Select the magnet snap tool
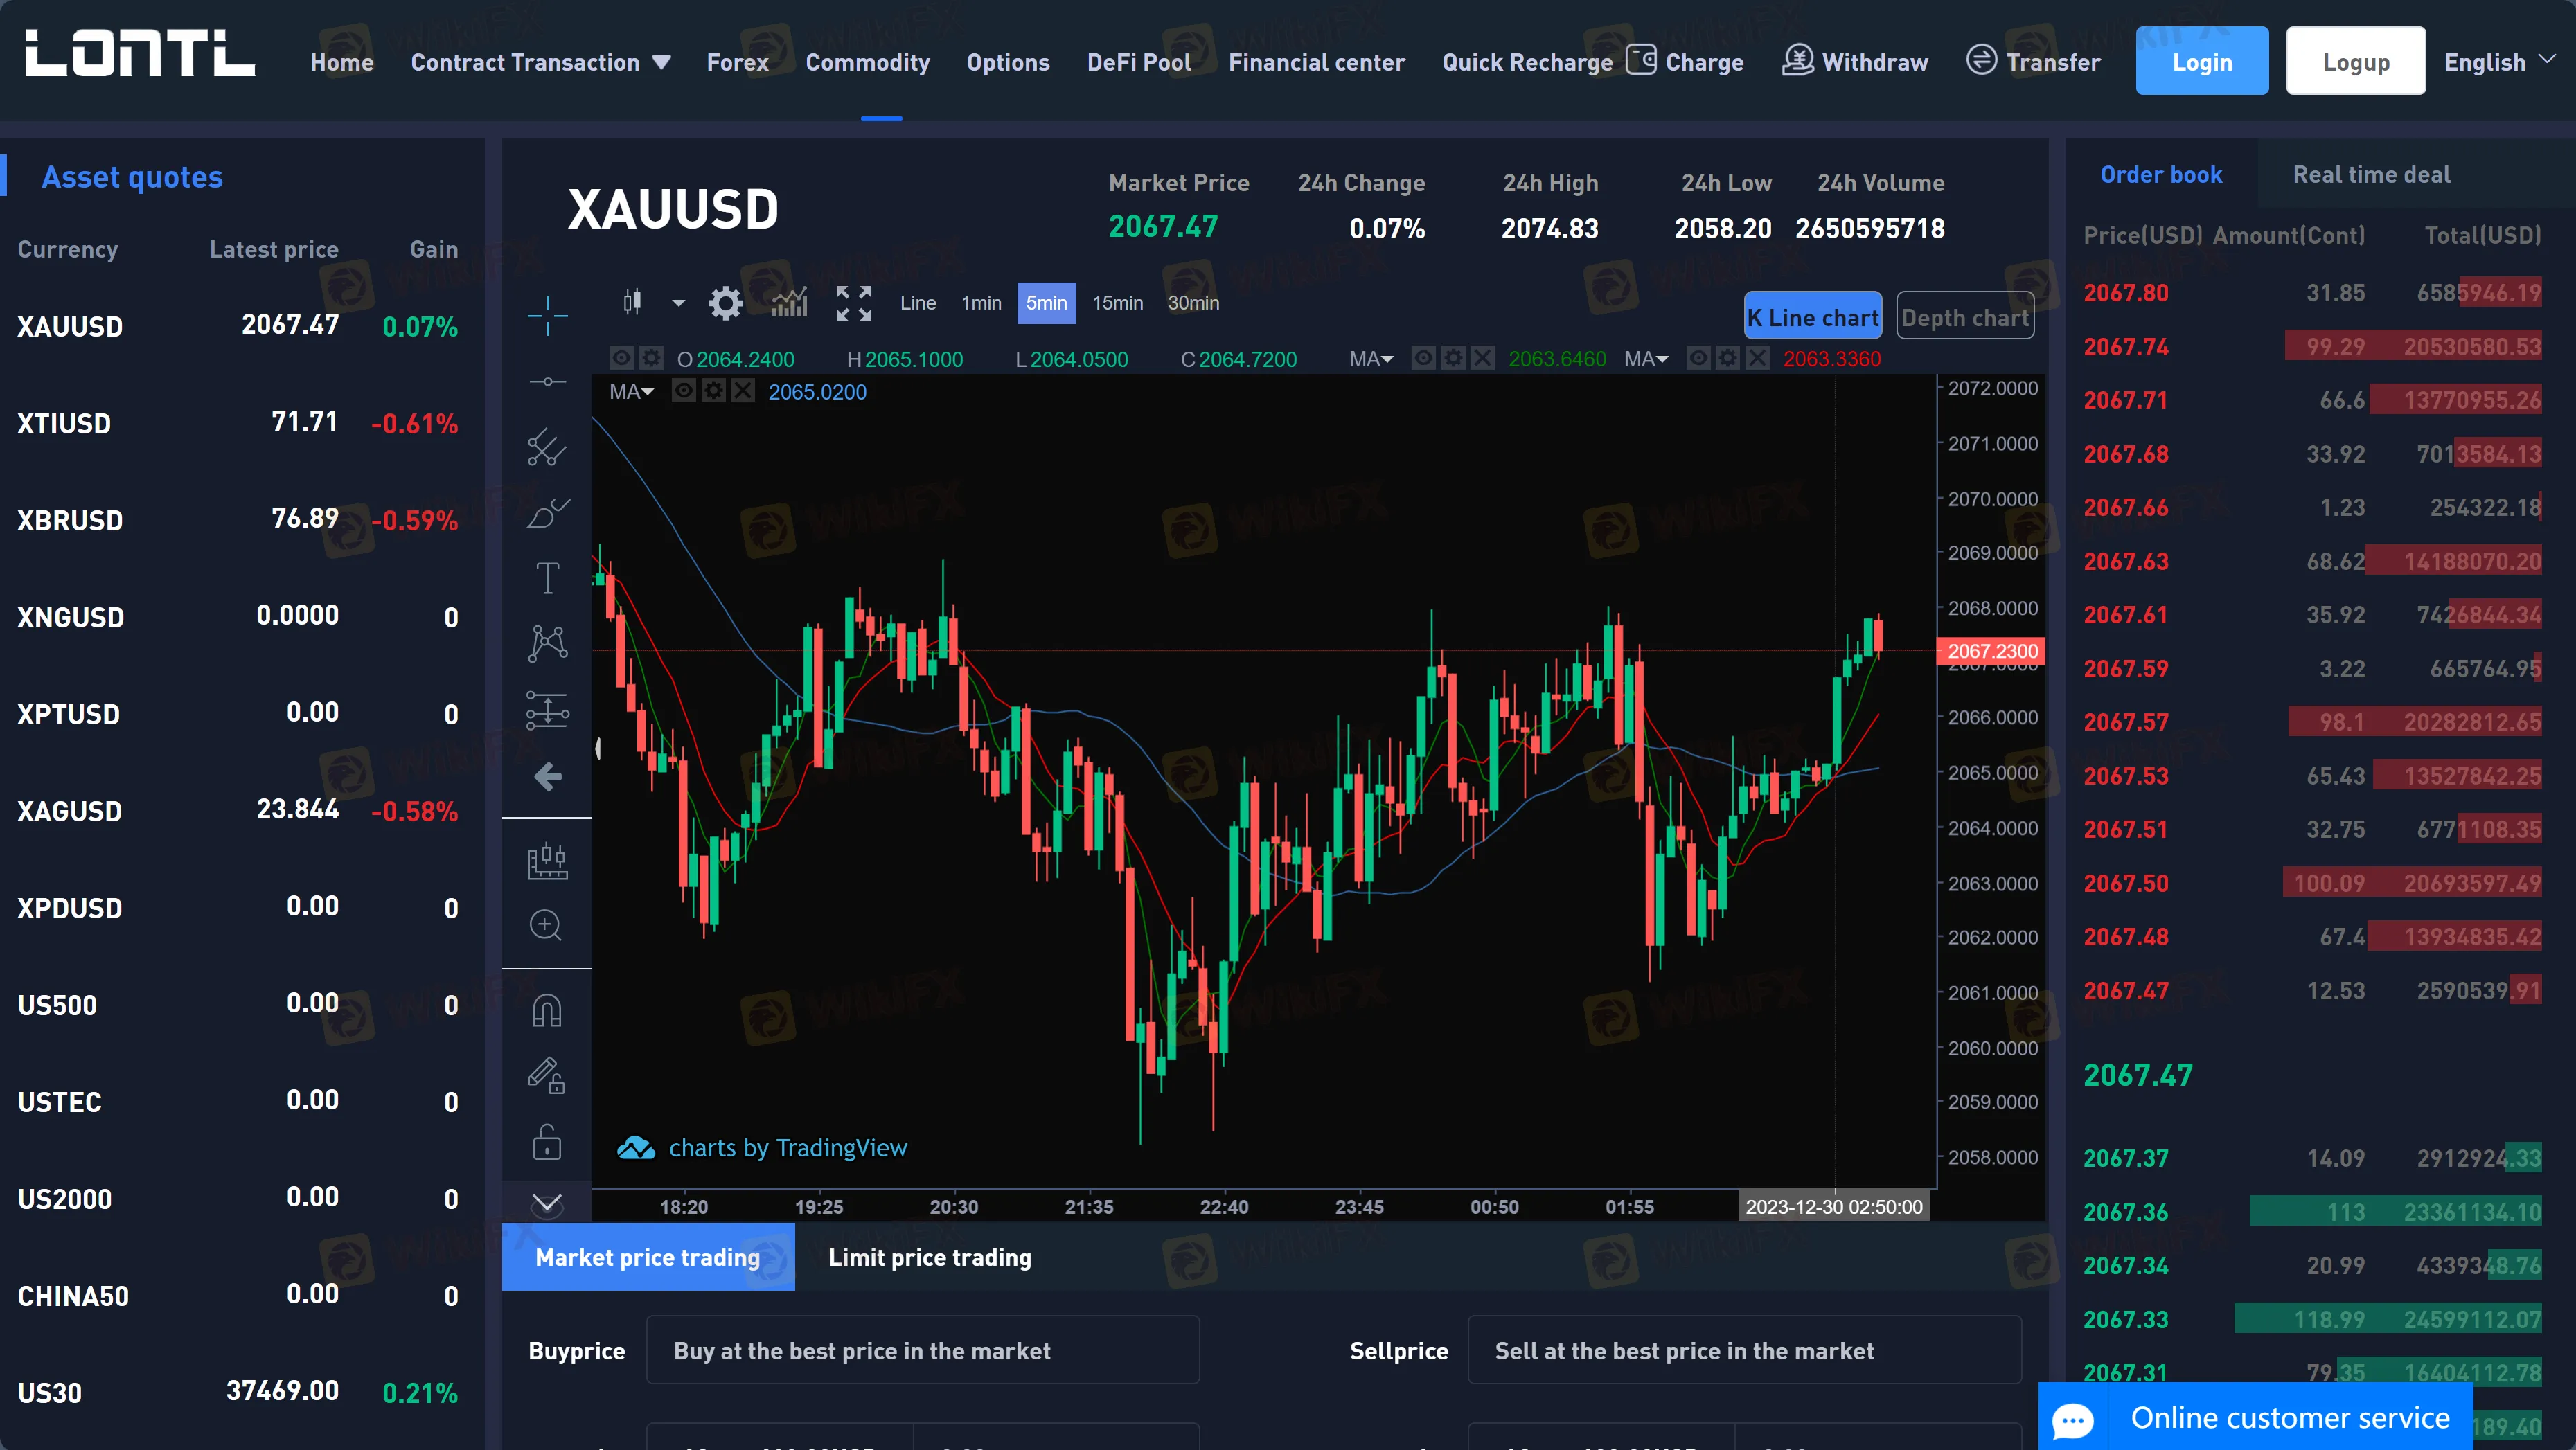 [x=547, y=1010]
